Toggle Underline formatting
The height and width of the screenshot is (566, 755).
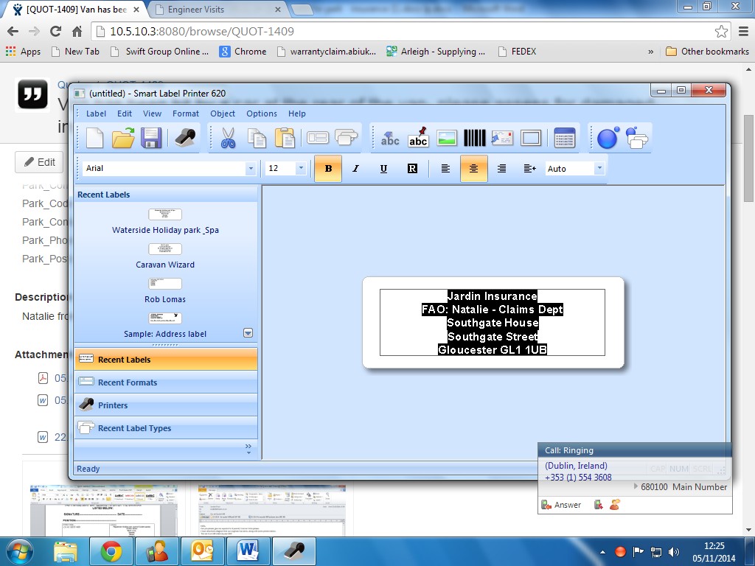(383, 169)
